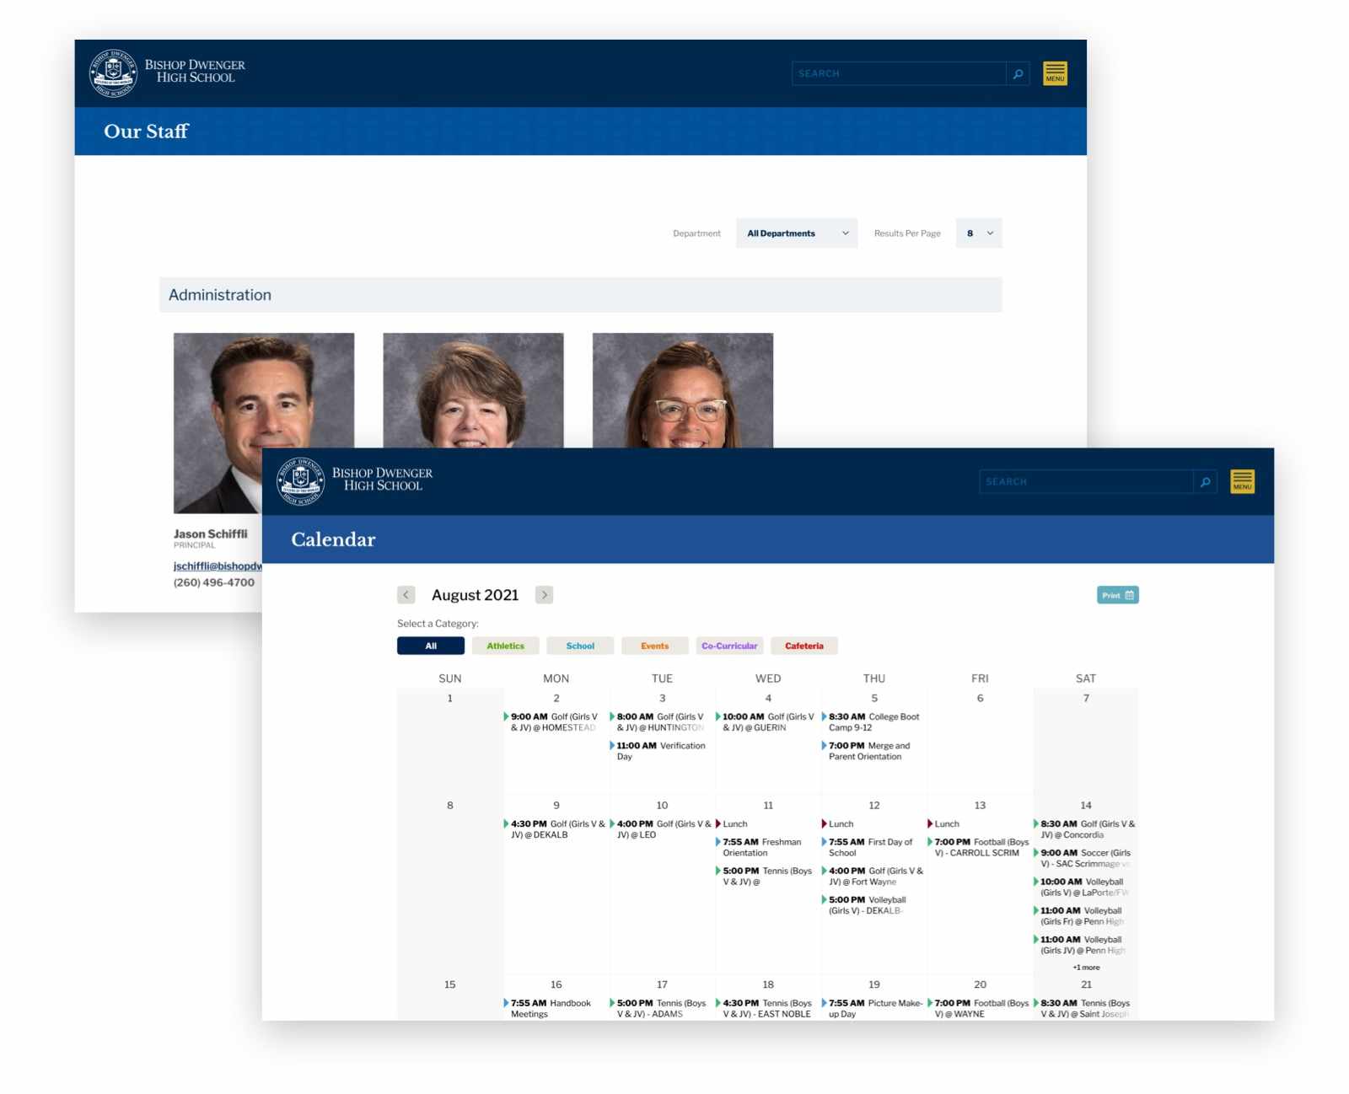This screenshot has width=1349, height=1094.
Task: Open the hamburger MENU on the Calendar page
Action: coord(1242,481)
